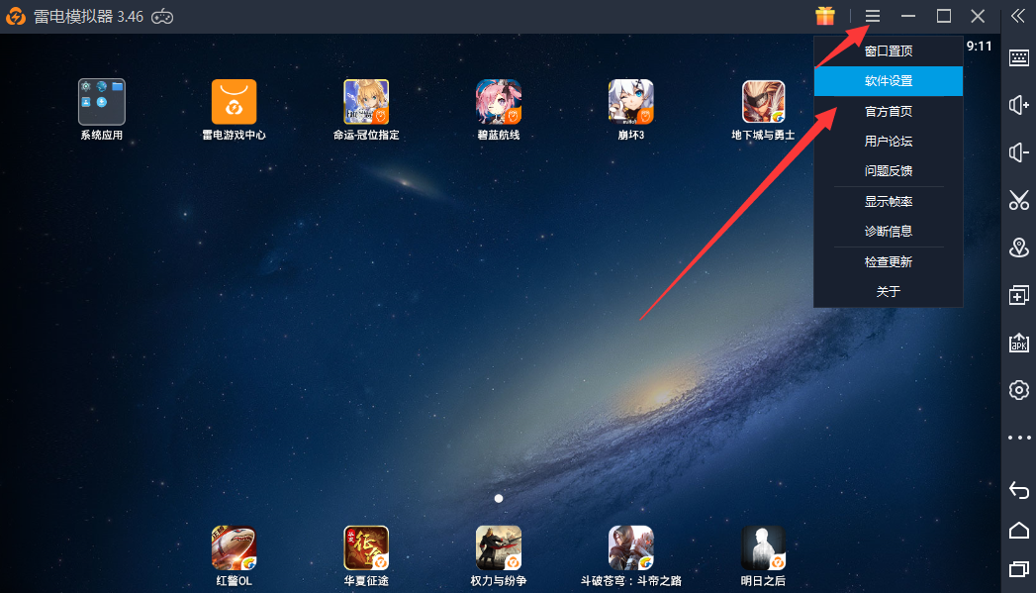This screenshot has height=593, width=1036.
Task: Open the scissors screenshot tool
Action: (1018, 200)
